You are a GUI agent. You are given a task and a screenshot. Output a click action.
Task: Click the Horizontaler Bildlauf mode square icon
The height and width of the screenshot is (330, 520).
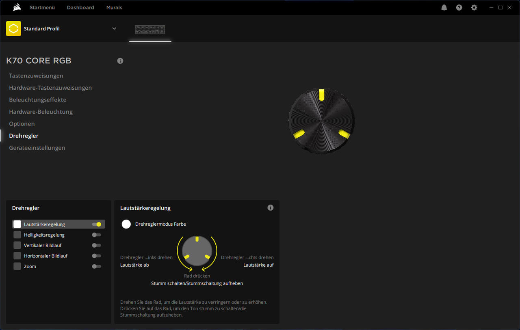17,256
